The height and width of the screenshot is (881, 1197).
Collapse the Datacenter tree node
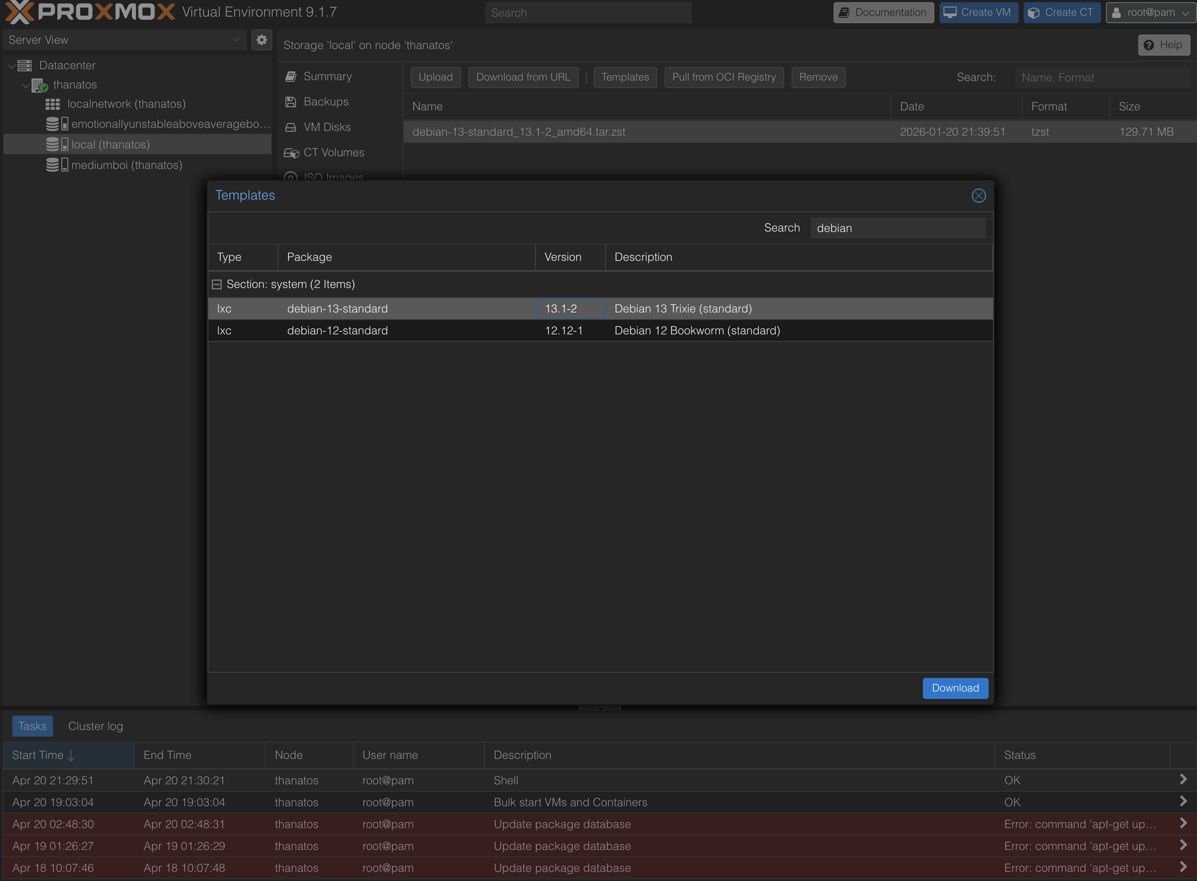pyautogui.click(x=11, y=66)
